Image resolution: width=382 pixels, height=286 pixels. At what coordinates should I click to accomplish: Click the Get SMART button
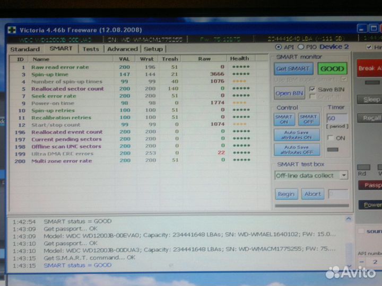click(293, 69)
